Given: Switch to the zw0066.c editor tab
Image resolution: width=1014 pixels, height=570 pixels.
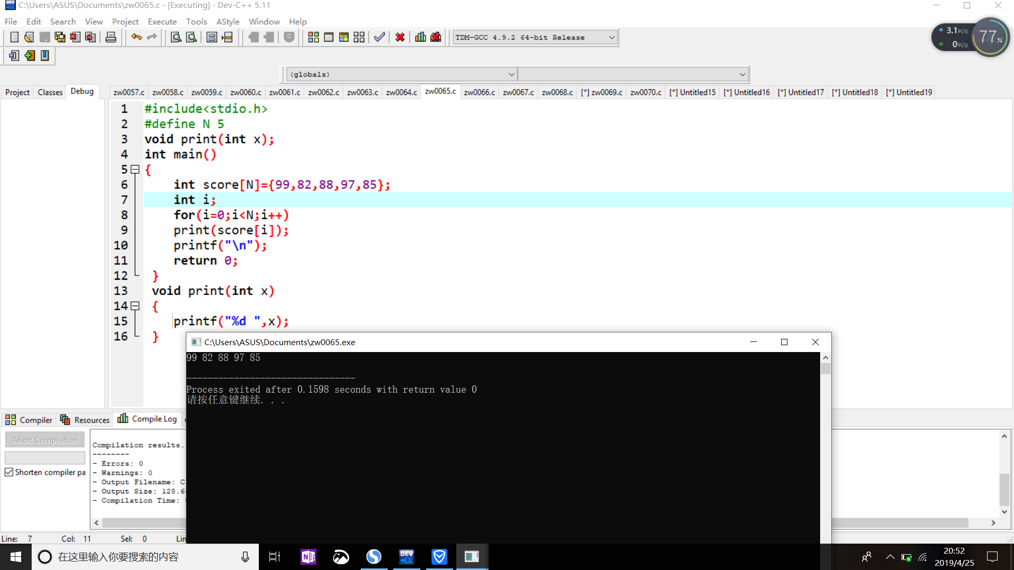Looking at the screenshot, I should 479,92.
